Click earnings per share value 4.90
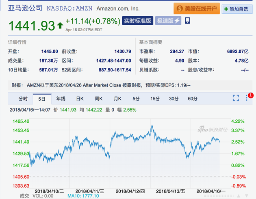The image size is (256, 199). 180,61
